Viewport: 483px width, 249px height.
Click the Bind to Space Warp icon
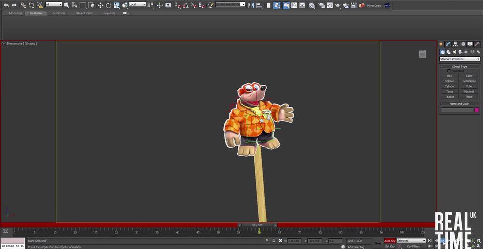click(40, 5)
